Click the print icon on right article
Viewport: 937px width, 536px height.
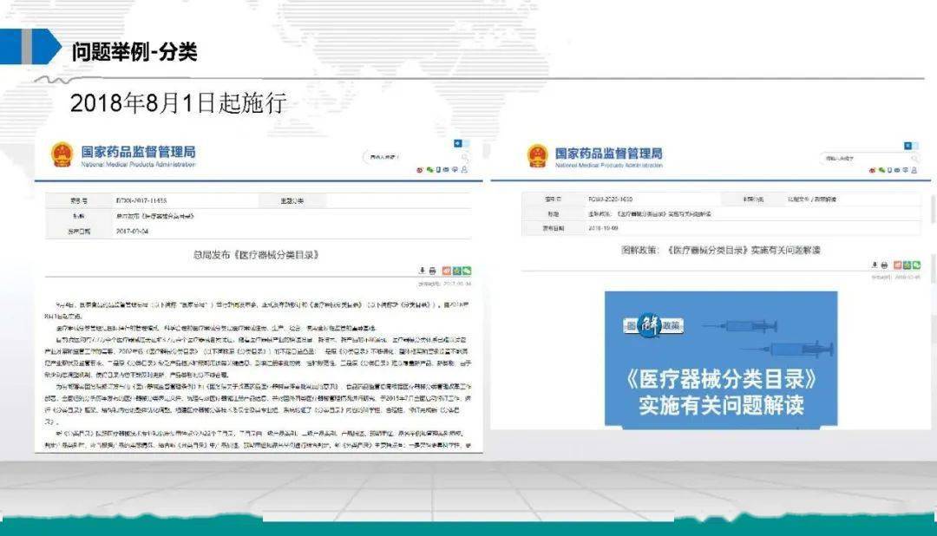pyautogui.click(x=884, y=265)
